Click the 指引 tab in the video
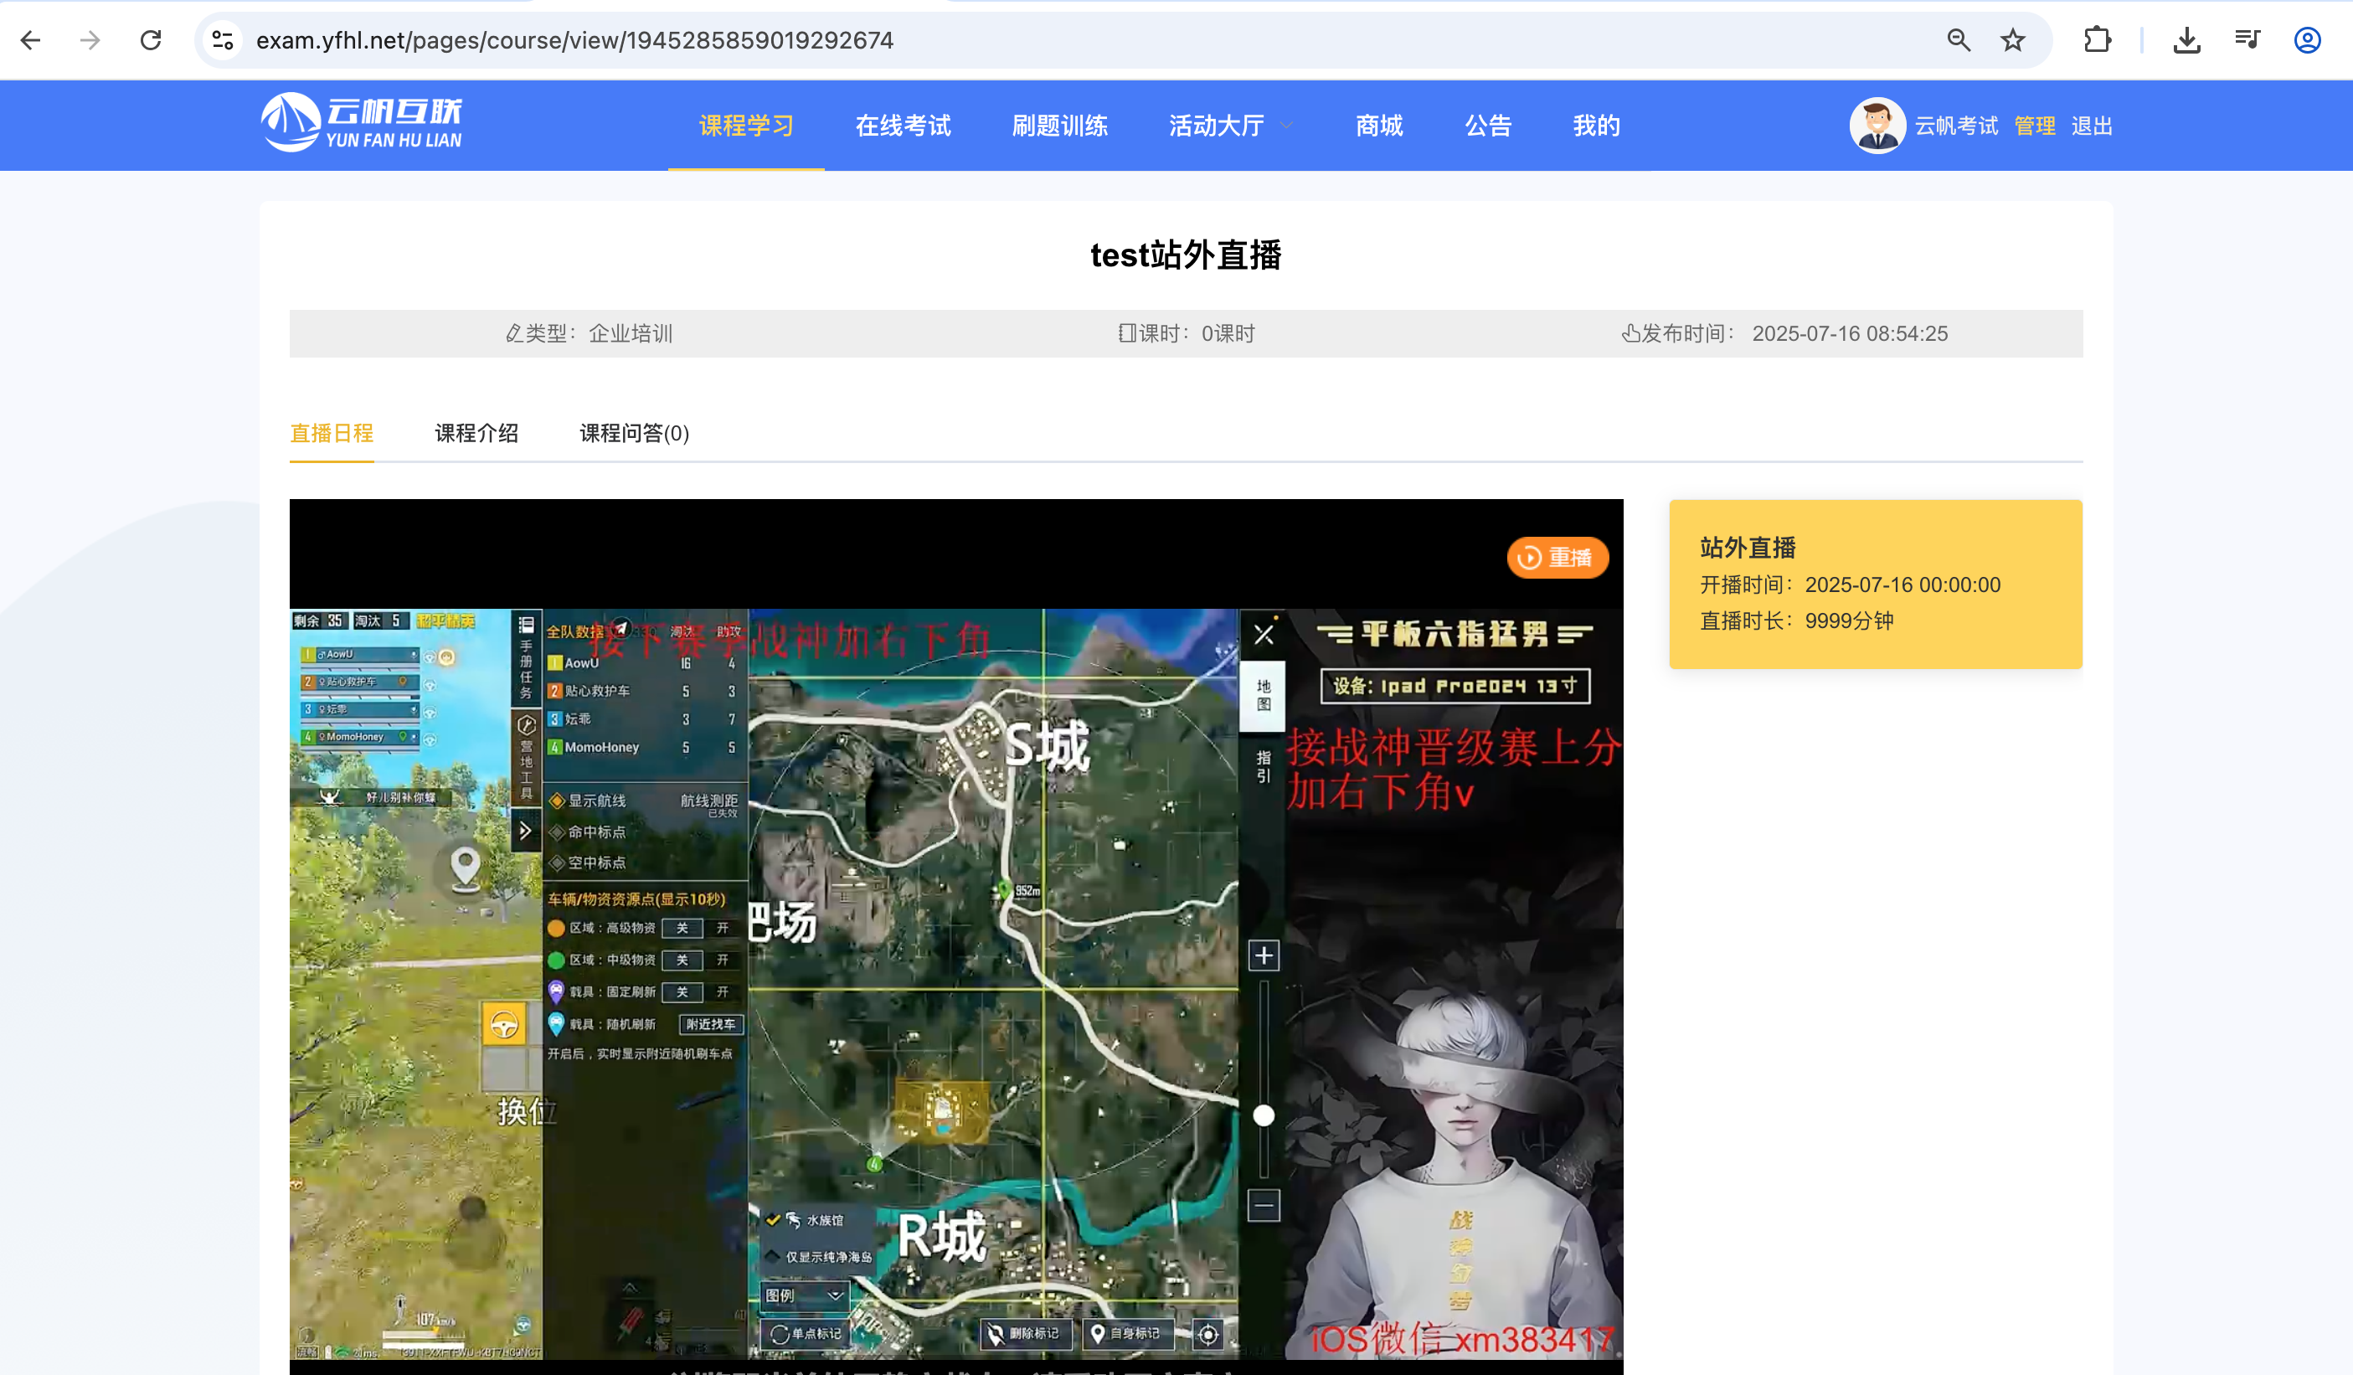The height and width of the screenshot is (1375, 2353). tap(1264, 766)
